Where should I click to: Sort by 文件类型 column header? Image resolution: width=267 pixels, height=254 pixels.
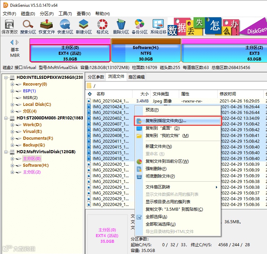165,94
